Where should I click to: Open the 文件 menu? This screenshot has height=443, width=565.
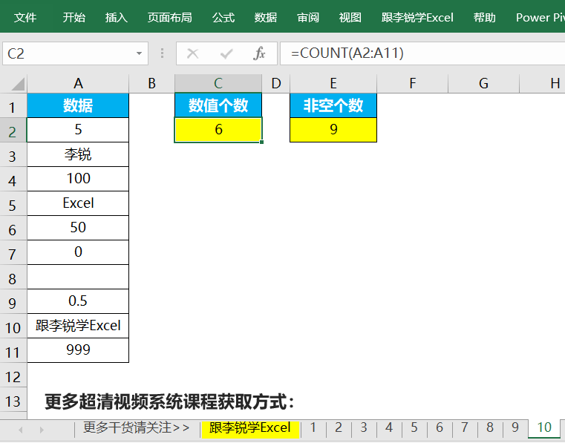point(25,17)
